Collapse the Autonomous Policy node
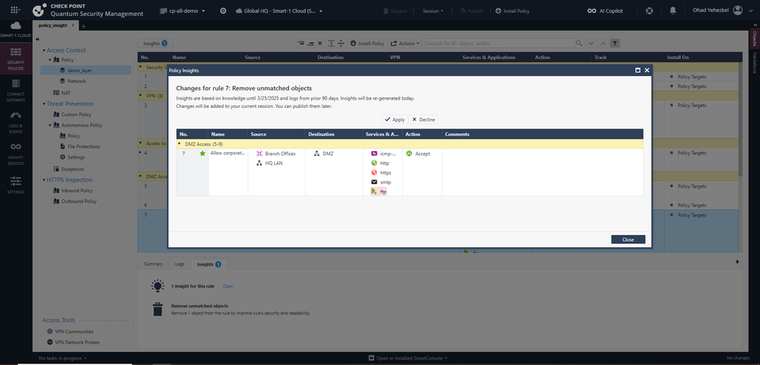Screen dimensions: 760x365 pyautogui.click(x=50, y=125)
